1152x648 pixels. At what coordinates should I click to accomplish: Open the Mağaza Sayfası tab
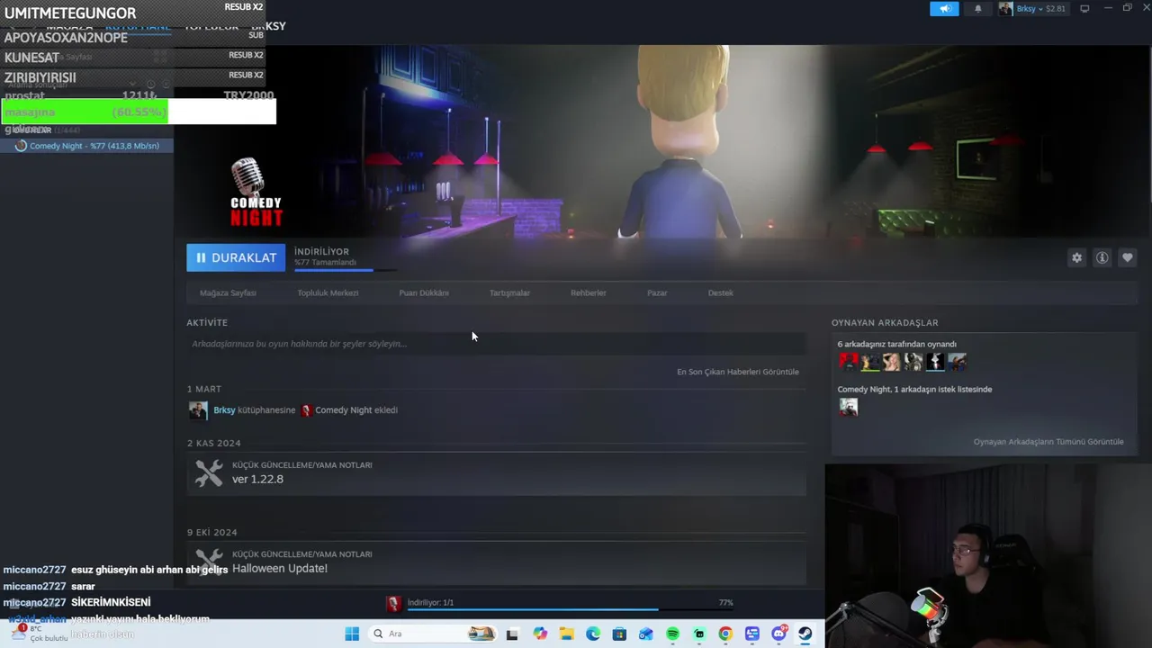[x=228, y=292]
